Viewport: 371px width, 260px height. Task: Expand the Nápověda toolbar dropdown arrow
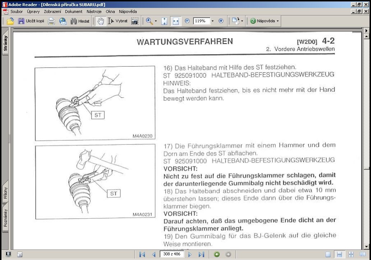point(278,21)
